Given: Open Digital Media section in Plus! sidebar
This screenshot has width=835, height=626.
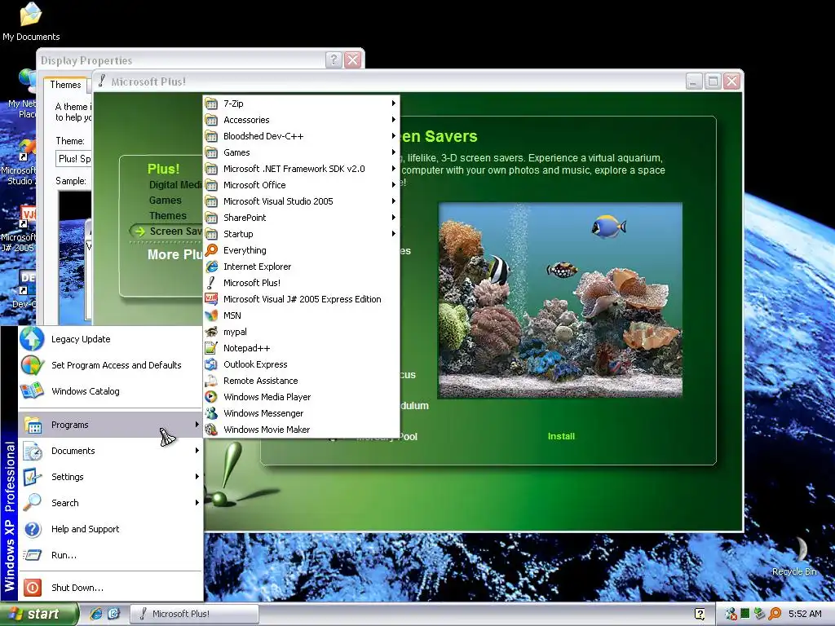Looking at the screenshot, I should coord(175,185).
